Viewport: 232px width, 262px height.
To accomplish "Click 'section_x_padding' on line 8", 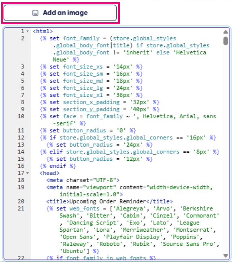I will click(91, 102).
